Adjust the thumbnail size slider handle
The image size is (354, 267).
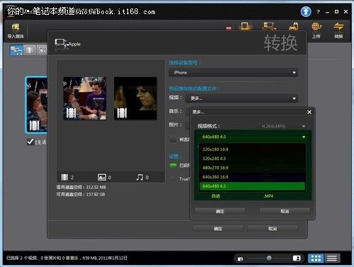(269, 258)
